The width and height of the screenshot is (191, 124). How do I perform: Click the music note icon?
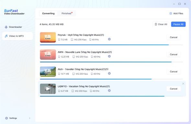(6, 36)
